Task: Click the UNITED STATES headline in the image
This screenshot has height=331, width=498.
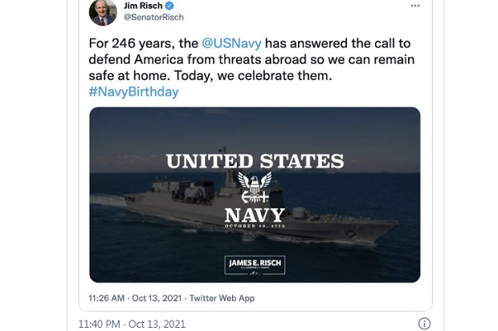Action: (x=255, y=161)
